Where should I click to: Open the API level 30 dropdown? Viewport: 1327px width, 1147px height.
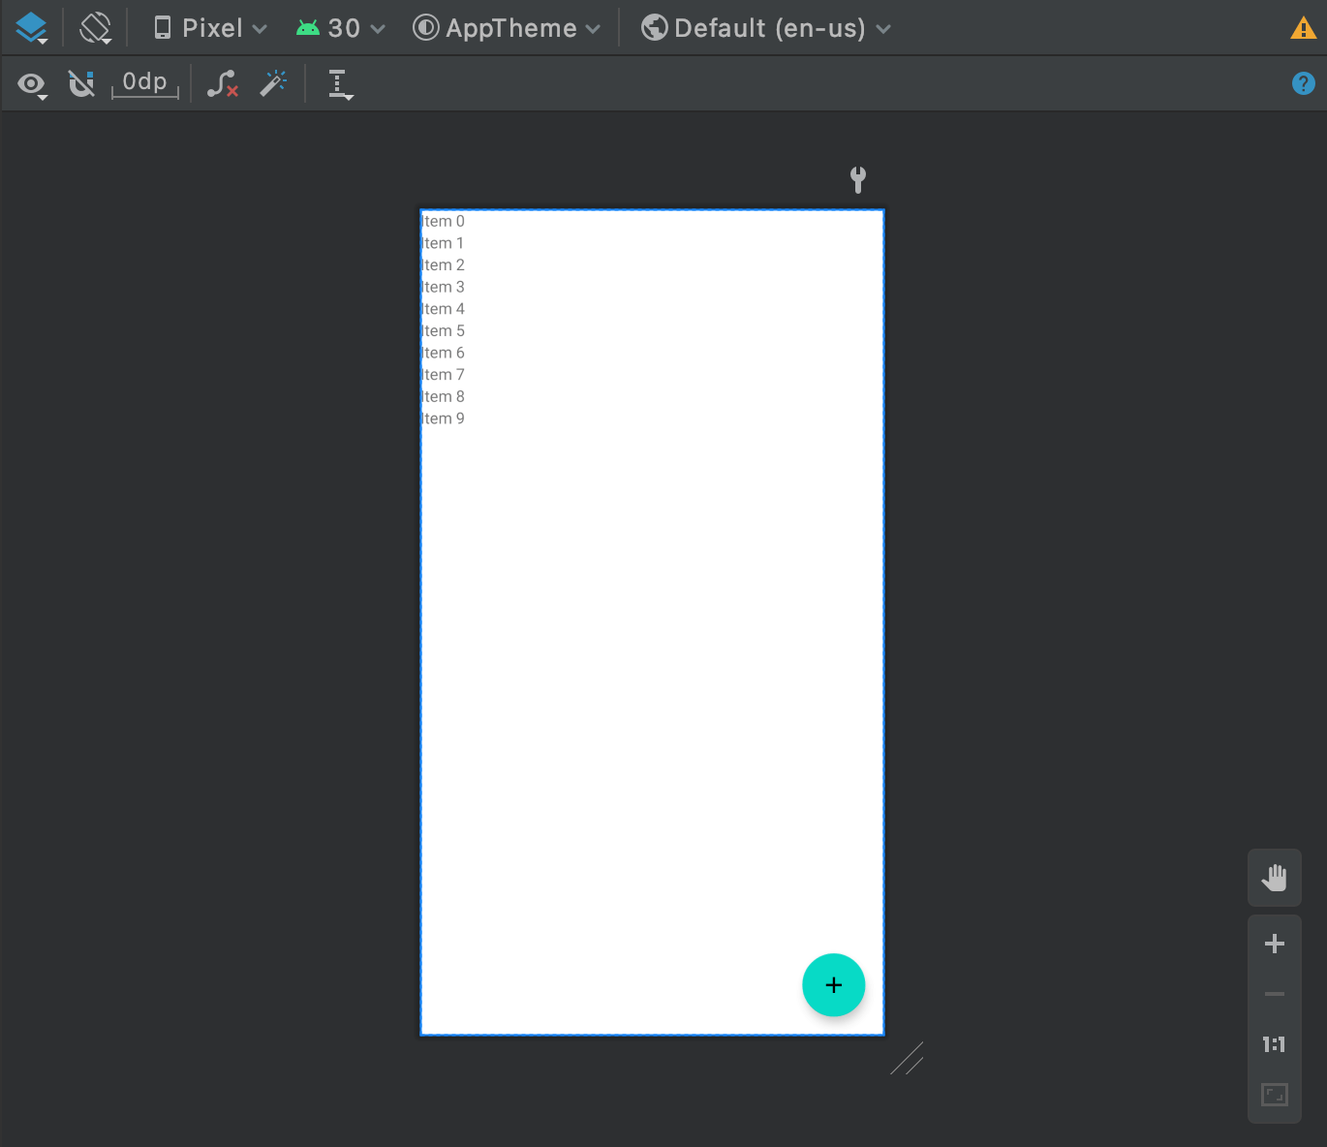tap(341, 28)
